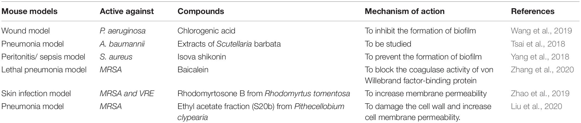Open the Zhang et al., 2020 citation

tap(542, 70)
